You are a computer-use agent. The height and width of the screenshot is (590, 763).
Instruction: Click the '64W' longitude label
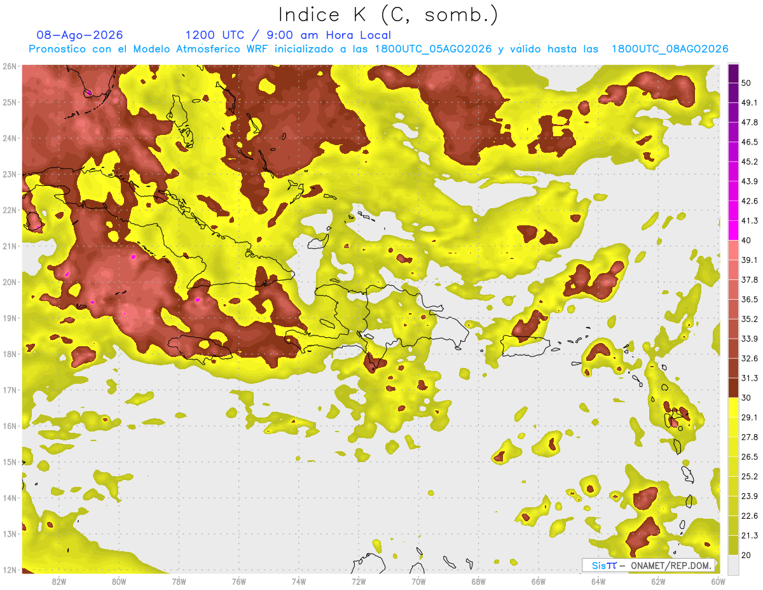598,582
